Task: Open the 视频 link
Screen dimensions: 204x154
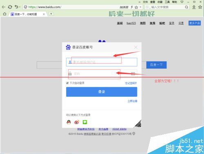Action: [153, 23]
